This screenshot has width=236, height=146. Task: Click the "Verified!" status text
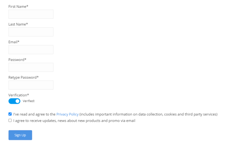click(29, 101)
